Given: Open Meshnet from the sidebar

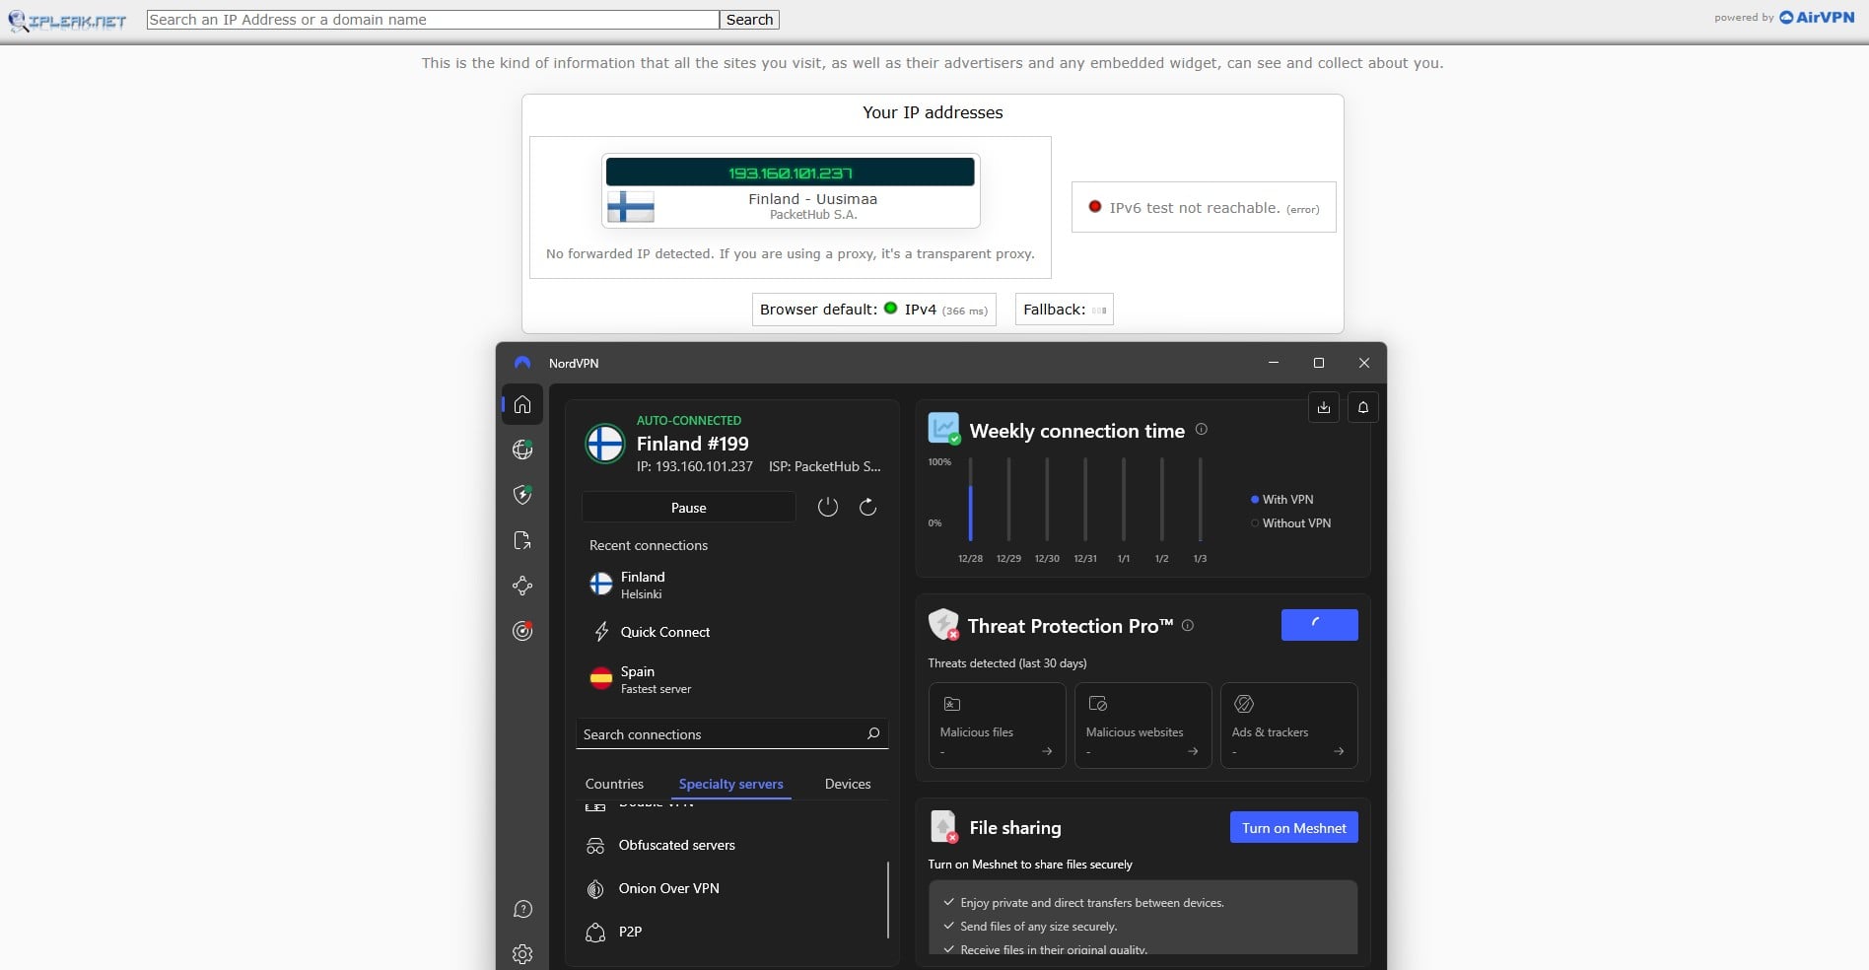Looking at the screenshot, I should click(x=522, y=586).
